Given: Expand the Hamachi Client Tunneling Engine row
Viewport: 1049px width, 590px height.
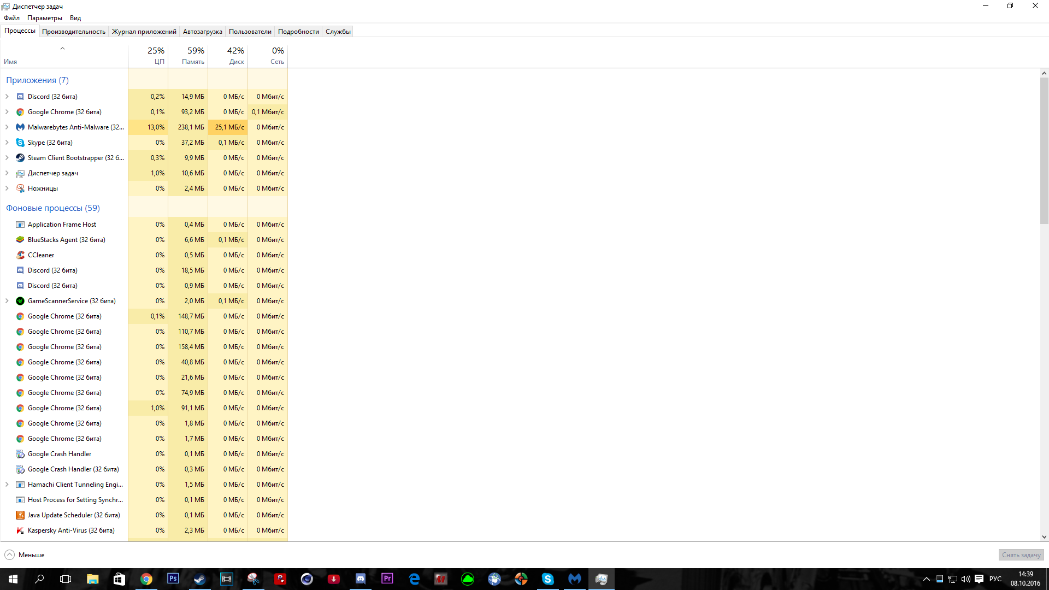Looking at the screenshot, I should pyautogui.click(x=7, y=485).
